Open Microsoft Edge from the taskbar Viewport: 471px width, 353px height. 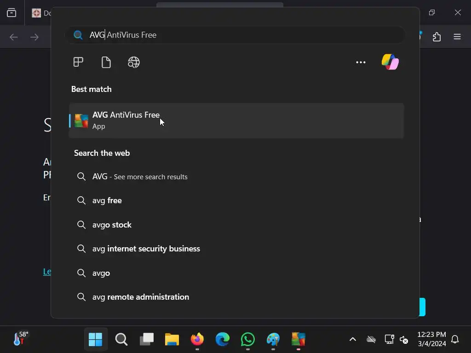coord(223,340)
